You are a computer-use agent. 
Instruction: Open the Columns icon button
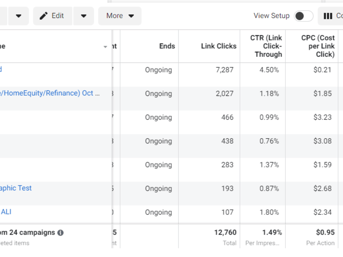coord(331,16)
